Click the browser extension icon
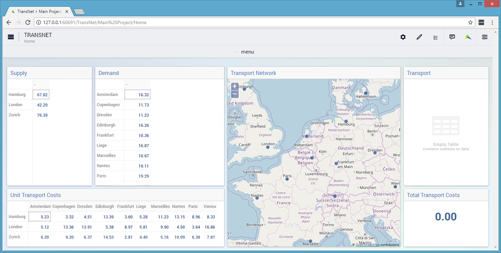This screenshot has width=501, height=253. pyautogui.click(x=481, y=22)
